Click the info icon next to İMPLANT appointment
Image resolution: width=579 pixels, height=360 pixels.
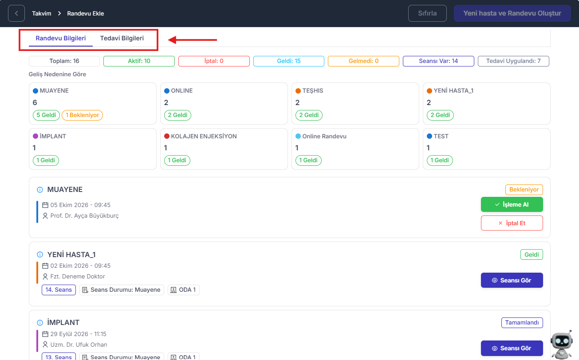pyautogui.click(x=39, y=322)
